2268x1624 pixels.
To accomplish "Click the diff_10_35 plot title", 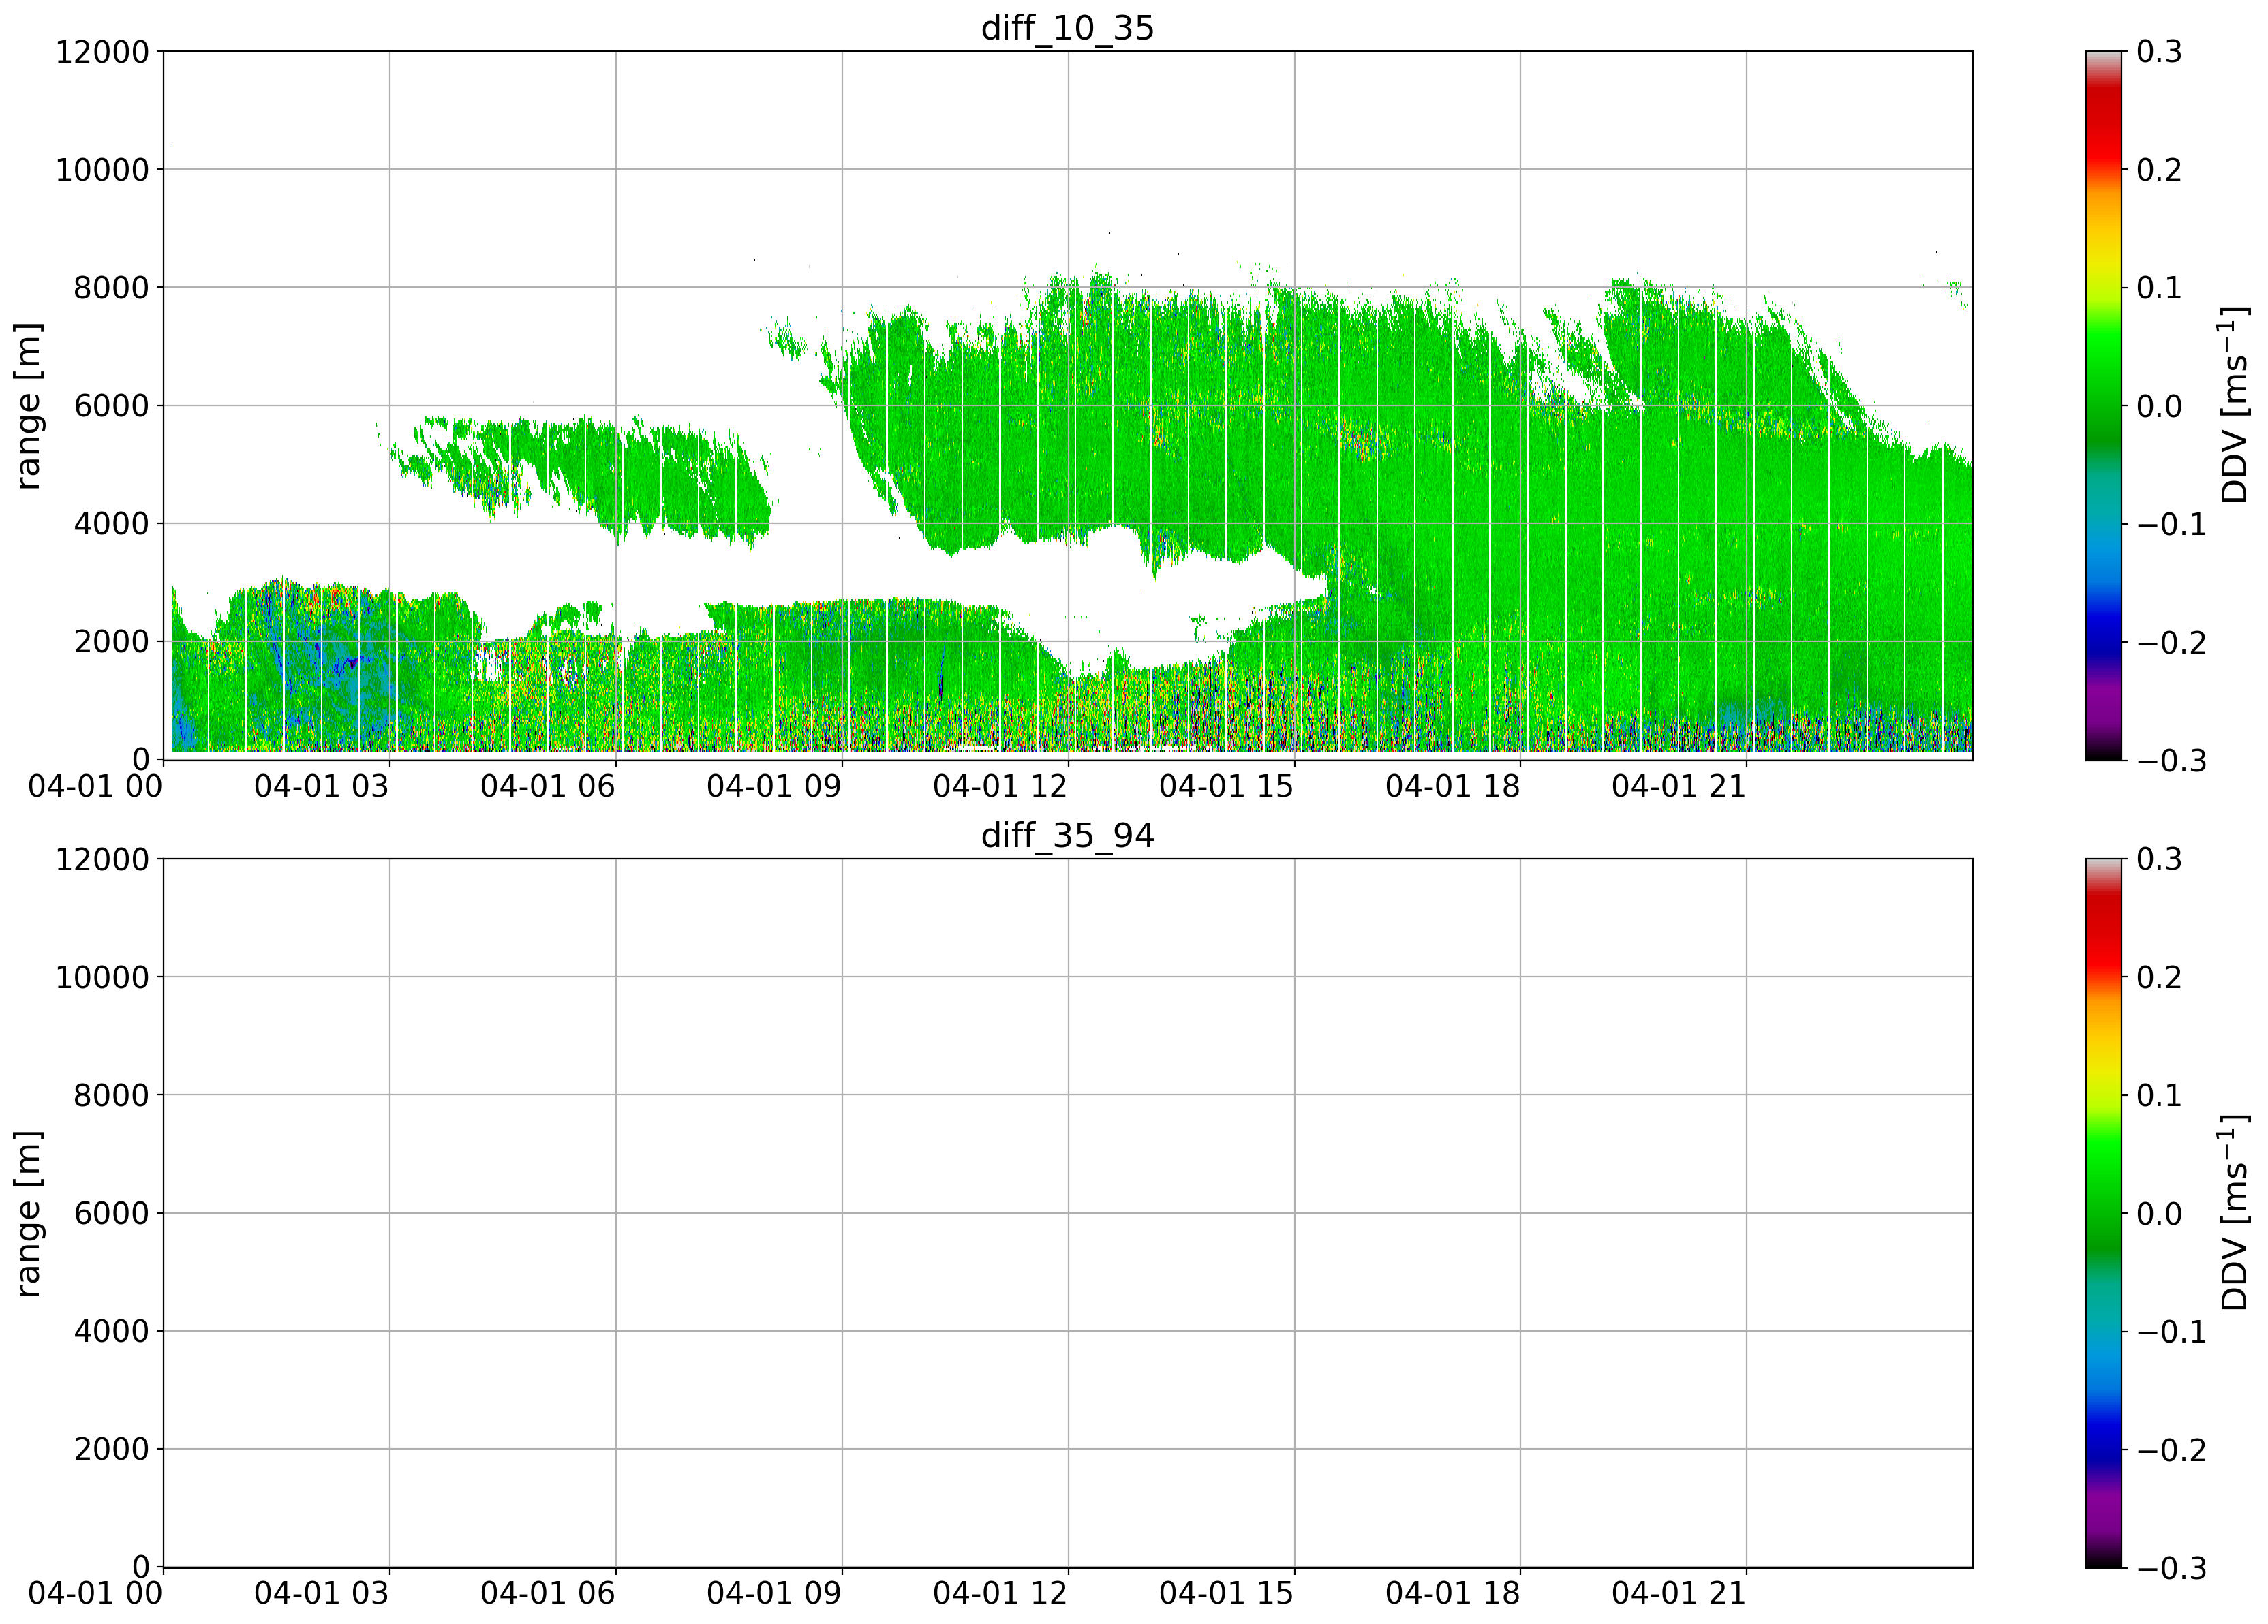I will point(1067,28).
